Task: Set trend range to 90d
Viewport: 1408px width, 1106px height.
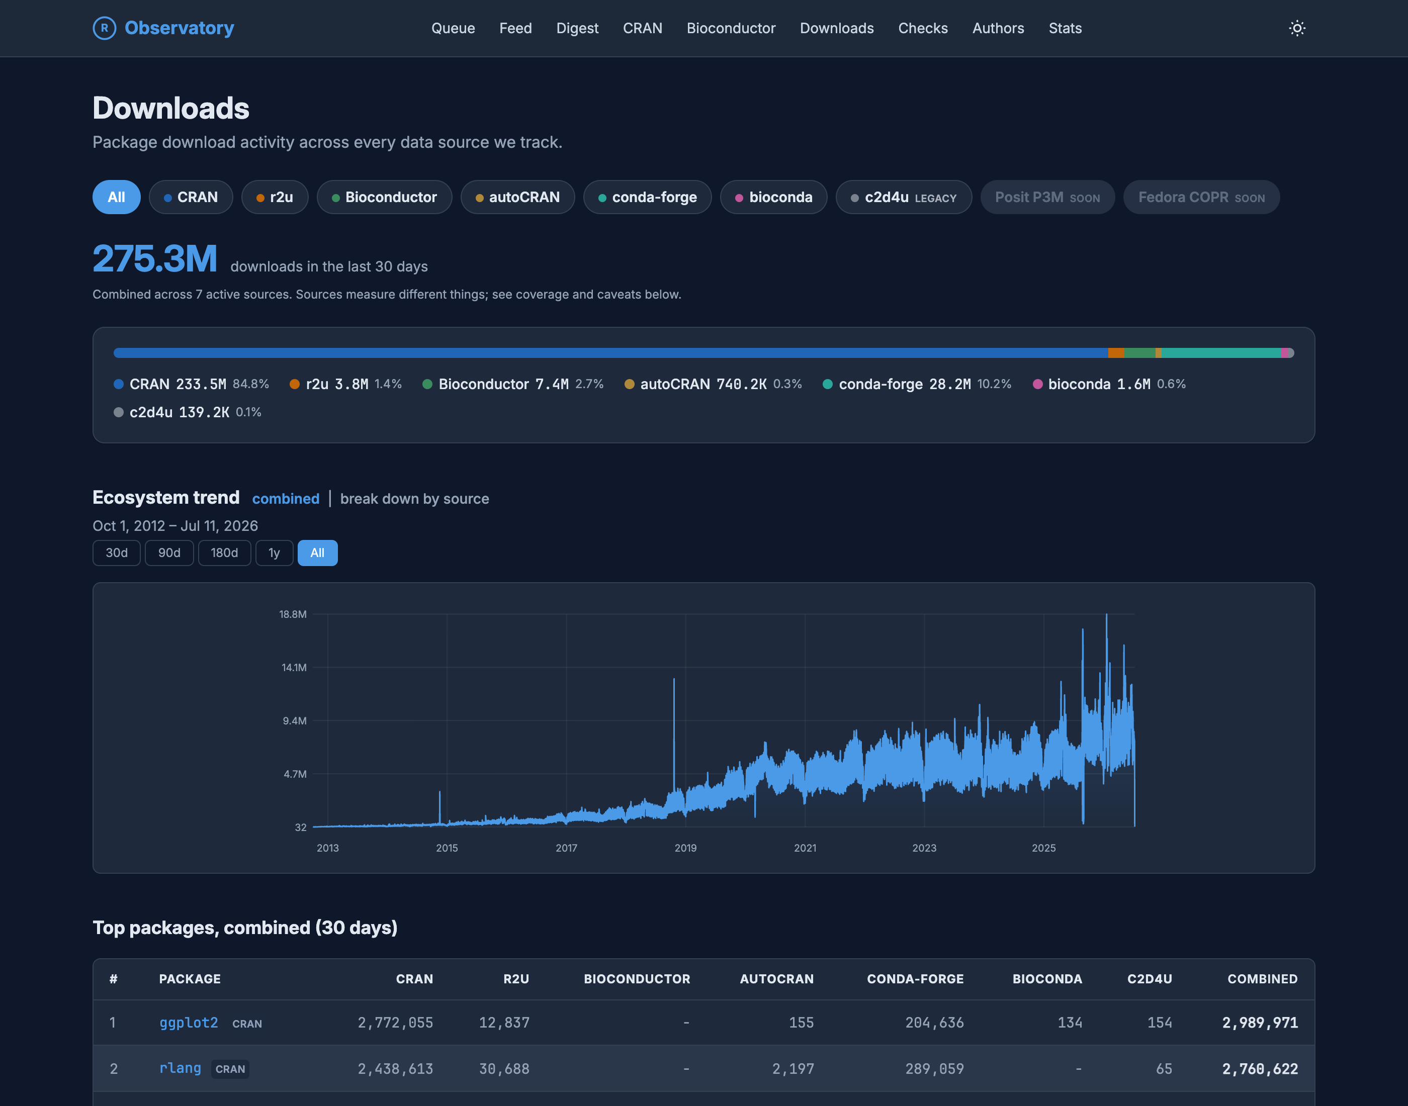Action: (169, 552)
